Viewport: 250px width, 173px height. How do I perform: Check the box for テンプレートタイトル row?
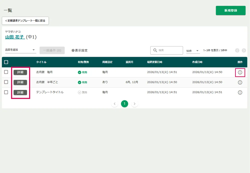click(6, 92)
